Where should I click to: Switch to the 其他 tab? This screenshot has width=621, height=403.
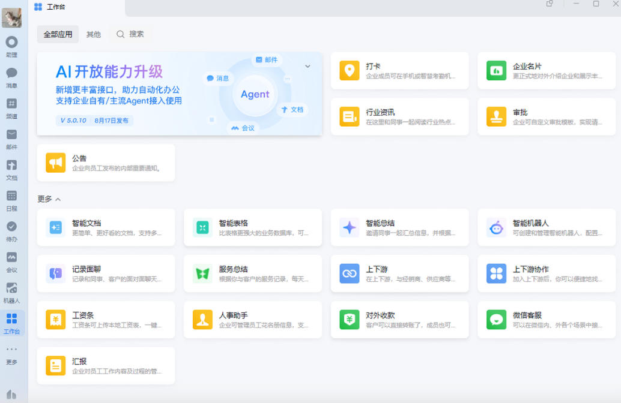click(x=94, y=34)
